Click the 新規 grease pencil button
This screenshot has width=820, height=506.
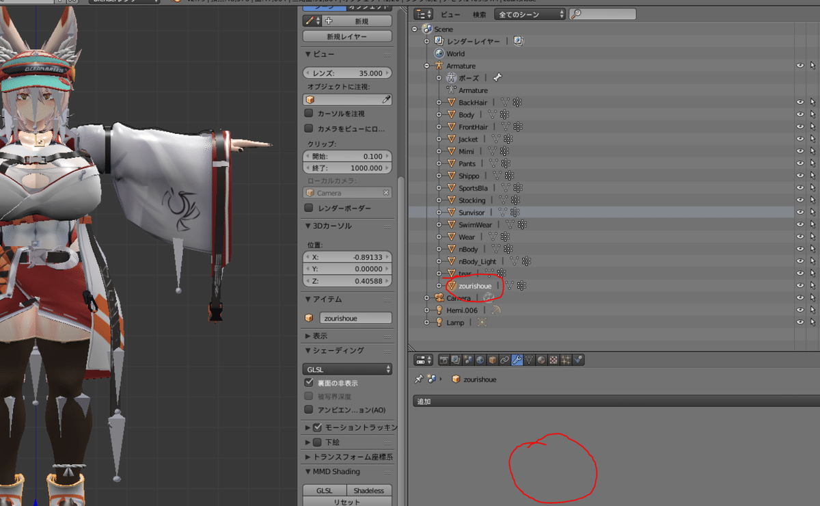[x=357, y=21]
